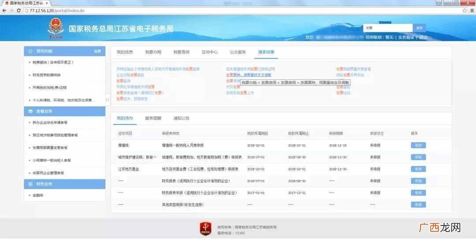This screenshot has height=240, width=476.
Task: Select the 搜索结果 tab
Action: [266, 52]
